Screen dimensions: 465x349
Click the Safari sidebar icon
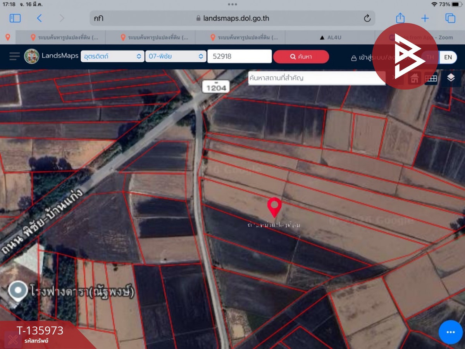15,18
